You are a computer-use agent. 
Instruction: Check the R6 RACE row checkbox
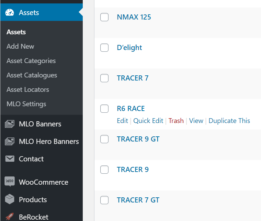[x=104, y=109]
